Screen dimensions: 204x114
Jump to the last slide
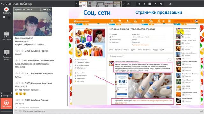tap(161, 4)
